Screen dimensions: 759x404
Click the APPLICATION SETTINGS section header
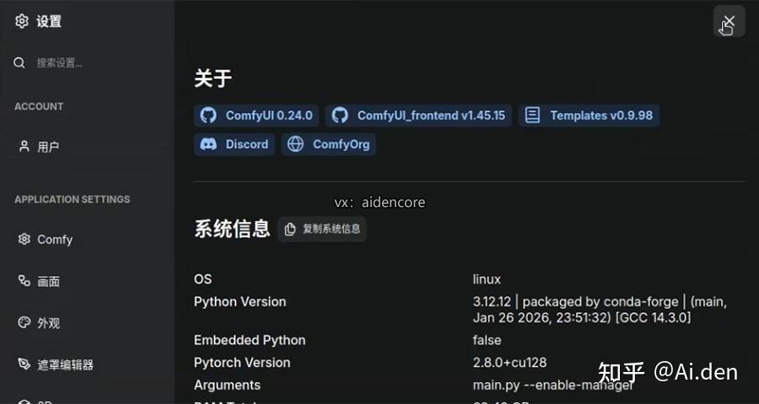tap(73, 199)
